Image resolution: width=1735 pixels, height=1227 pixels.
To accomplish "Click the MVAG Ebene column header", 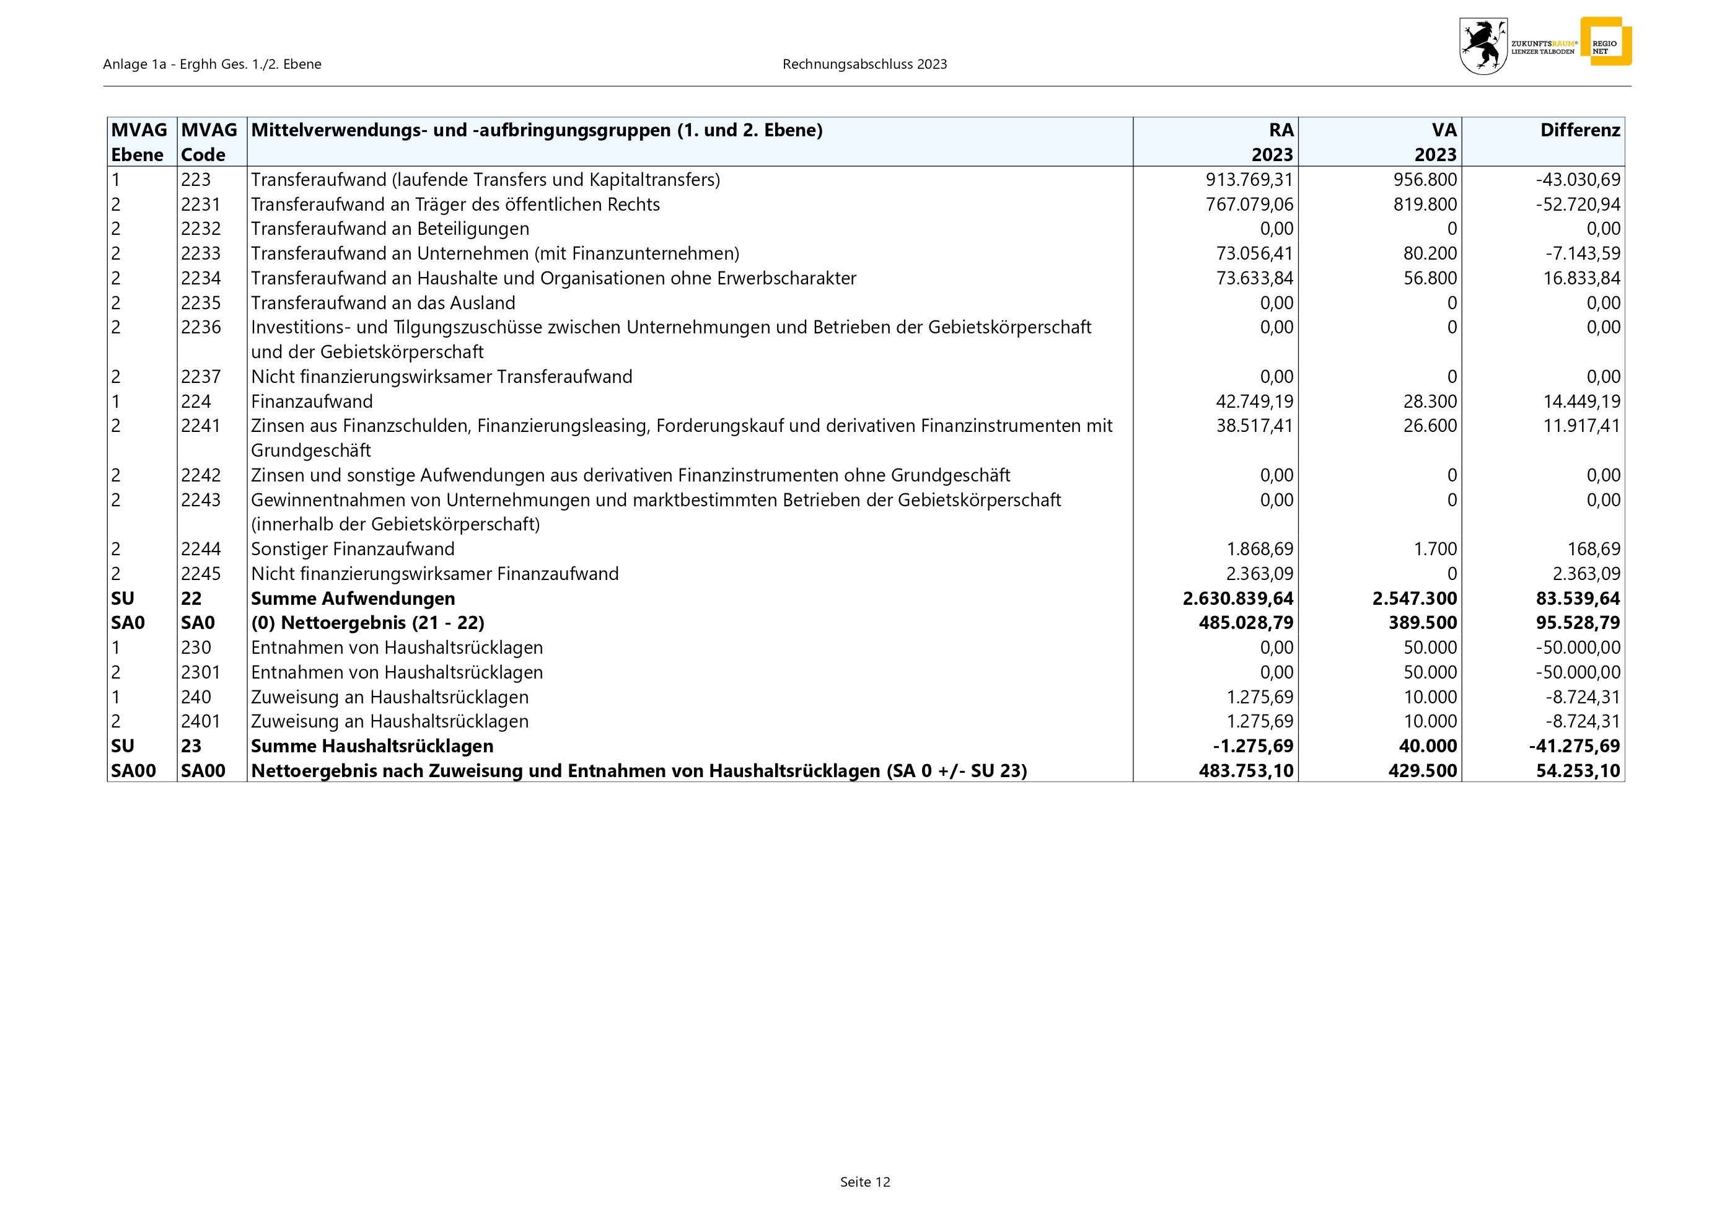I will click(x=140, y=142).
